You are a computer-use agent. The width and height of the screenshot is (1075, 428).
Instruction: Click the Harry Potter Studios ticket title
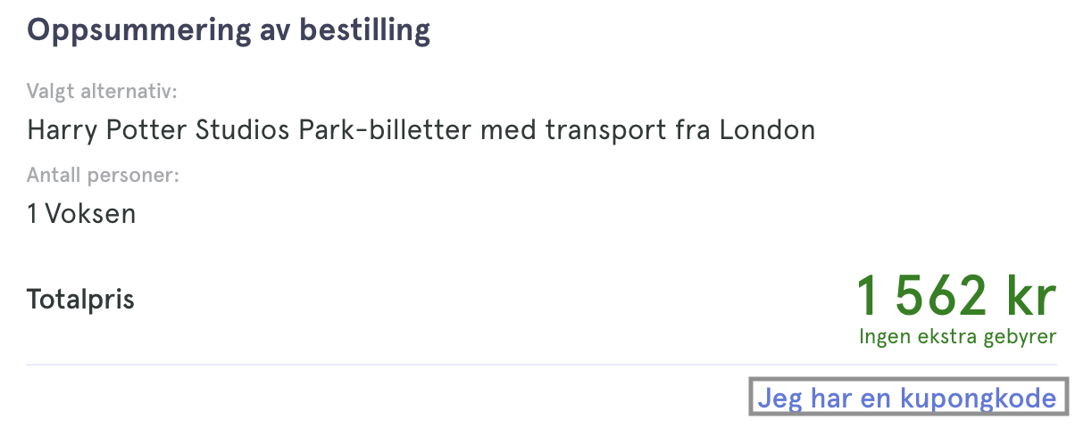(x=421, y=131)
